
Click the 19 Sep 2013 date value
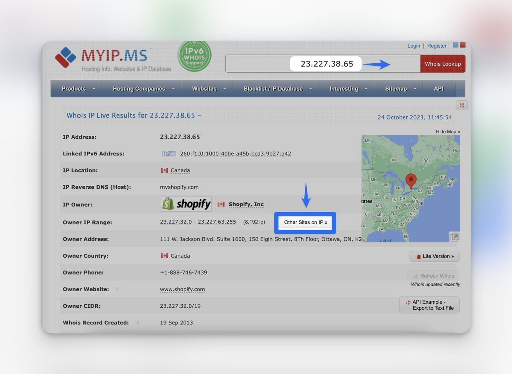coord(176,322)
